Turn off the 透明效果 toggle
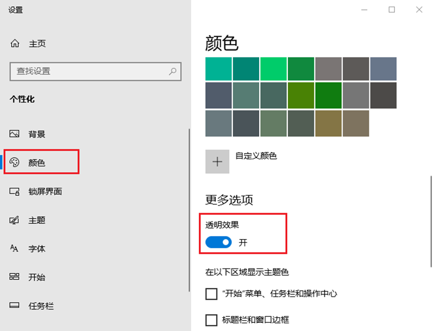433x331 pixels. pyautogui.click(x=218, y=242)
